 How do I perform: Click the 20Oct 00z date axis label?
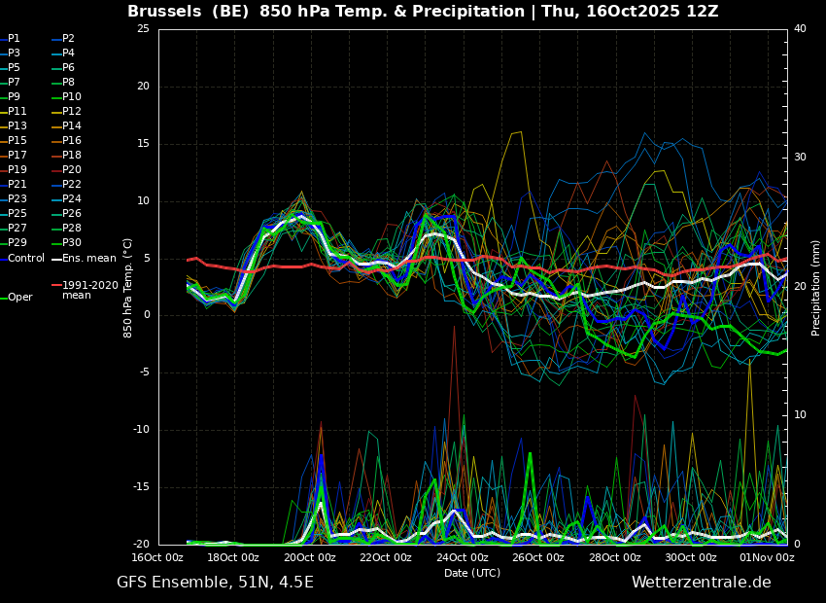(x=310, y=557)
